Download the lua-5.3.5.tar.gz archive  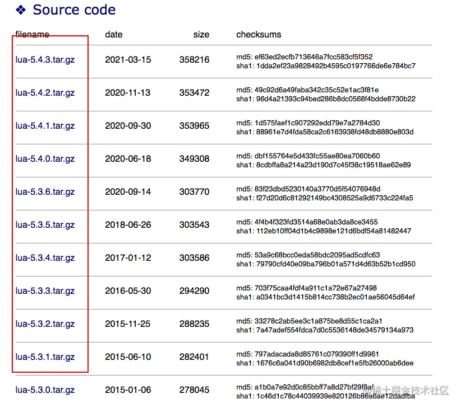45,225
